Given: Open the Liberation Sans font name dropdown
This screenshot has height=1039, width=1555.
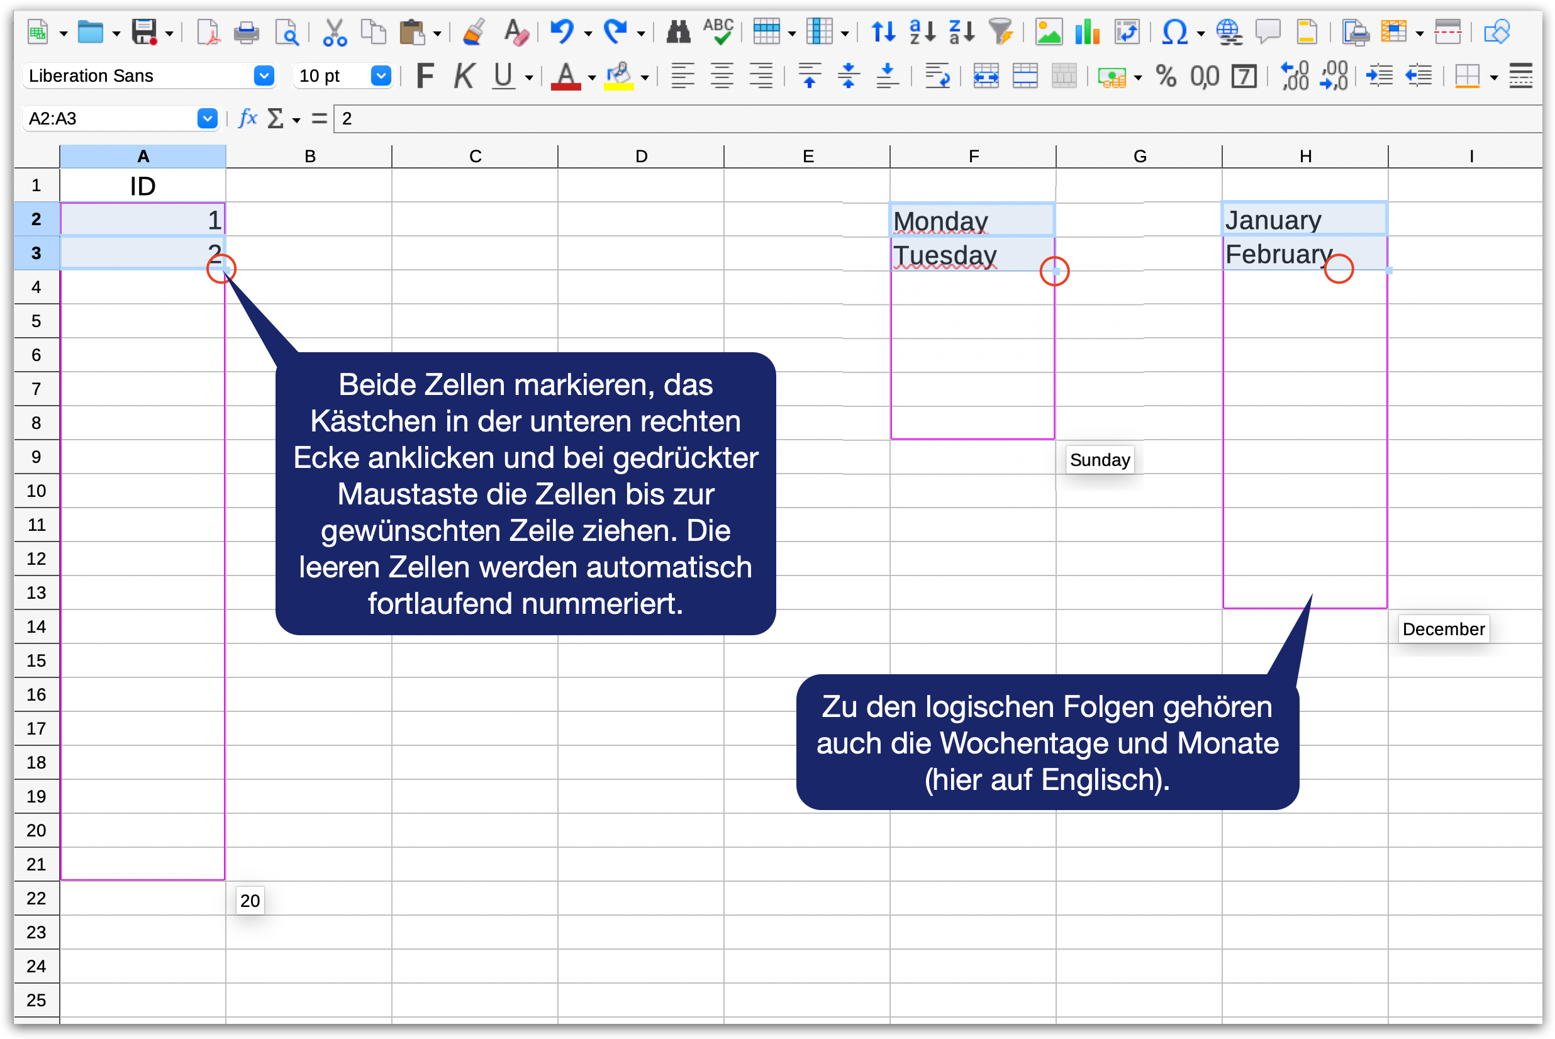Looking at the screenshot, I should (x=264, y=76).
